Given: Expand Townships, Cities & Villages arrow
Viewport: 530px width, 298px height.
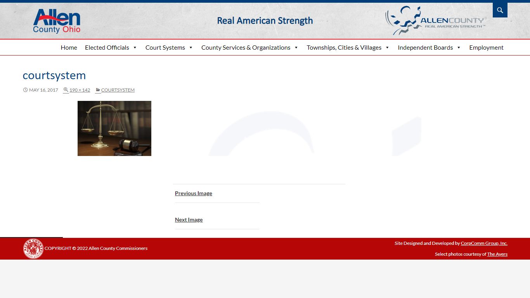Looking at the screenshot, I should point(387,48).
